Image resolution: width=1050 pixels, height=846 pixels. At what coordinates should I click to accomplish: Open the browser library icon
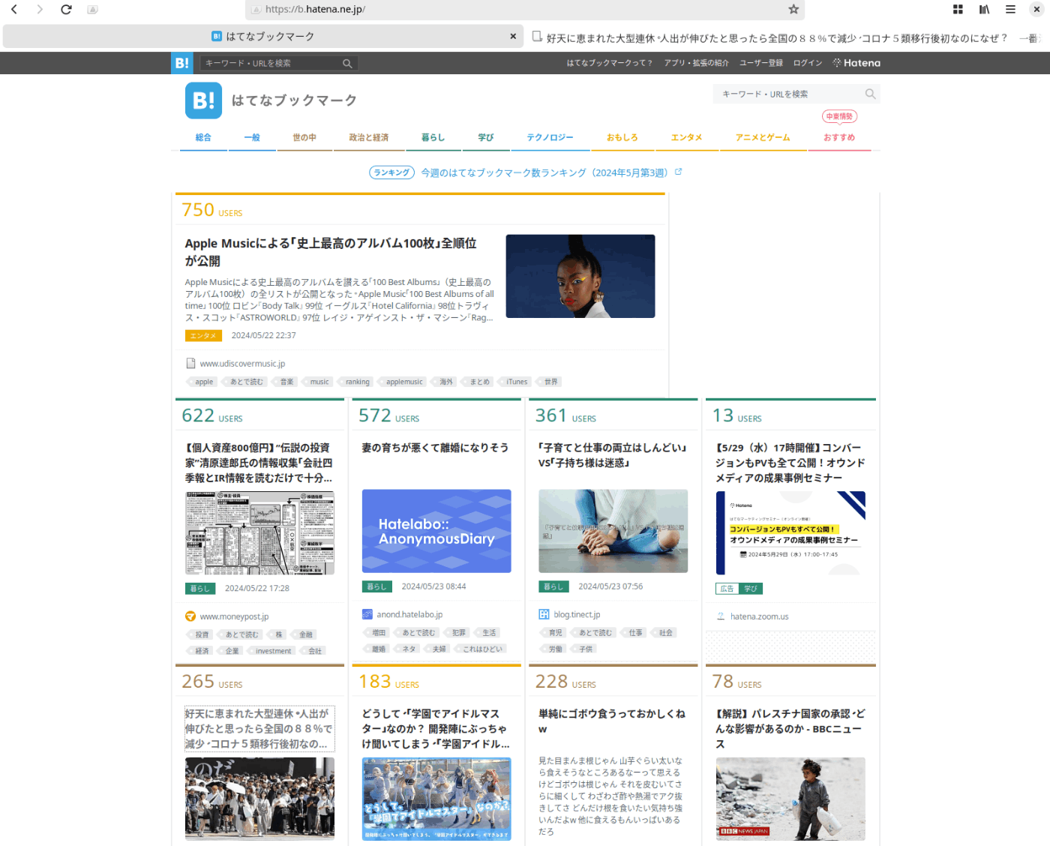tap(984, 9)
